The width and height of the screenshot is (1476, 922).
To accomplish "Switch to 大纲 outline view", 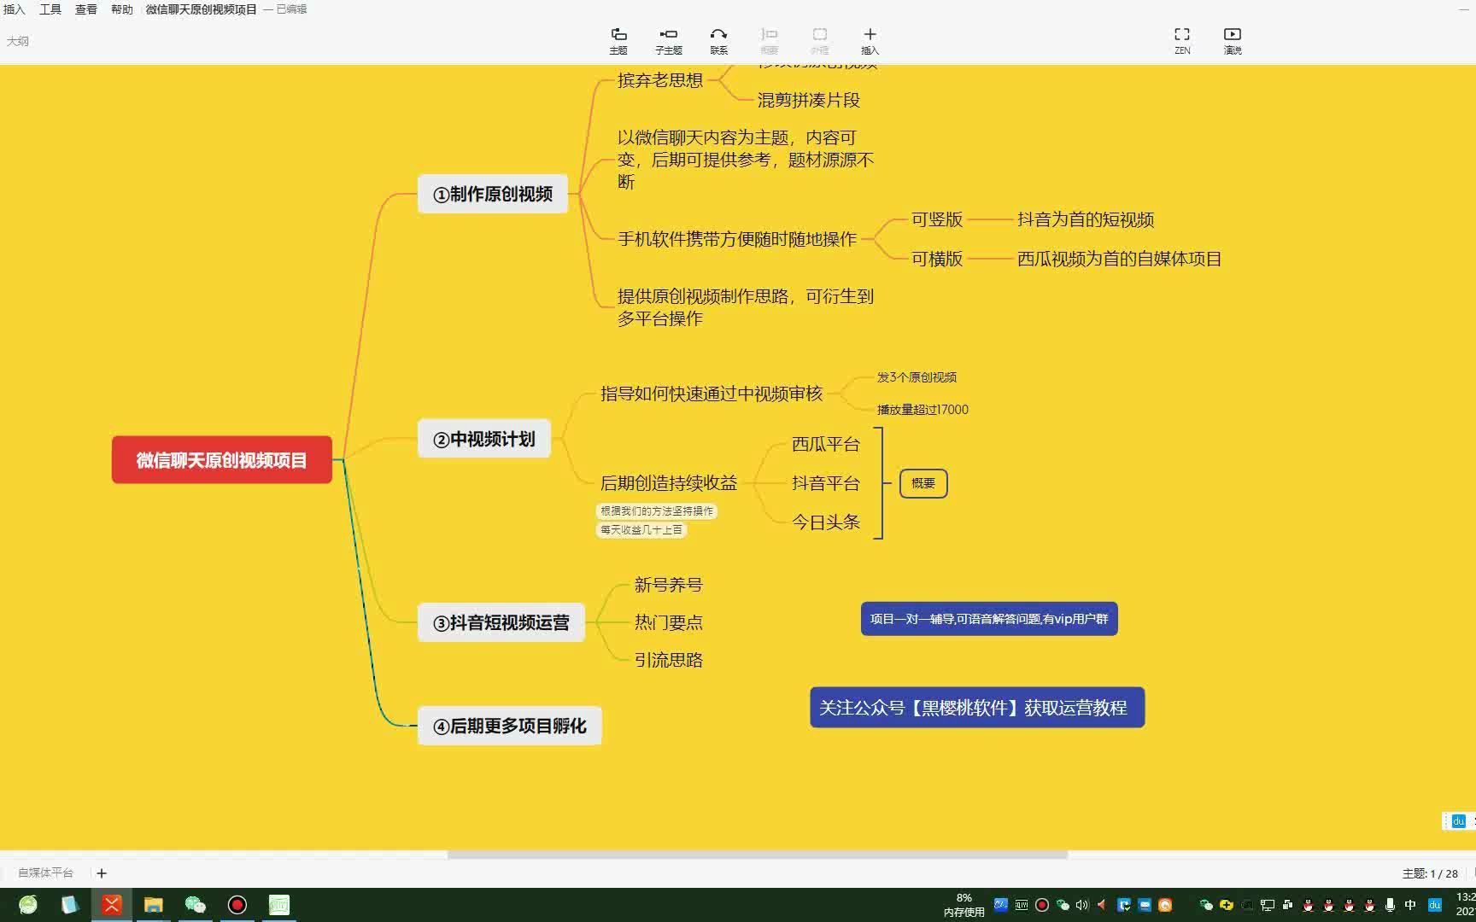I will coord(18,41).
